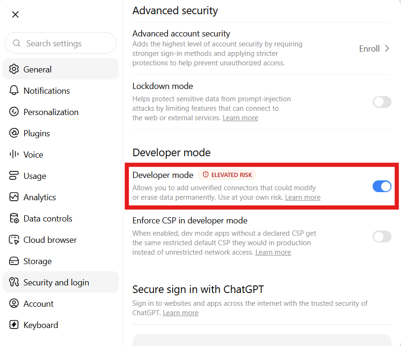Click the Analytics chart icon

[14, 197]
